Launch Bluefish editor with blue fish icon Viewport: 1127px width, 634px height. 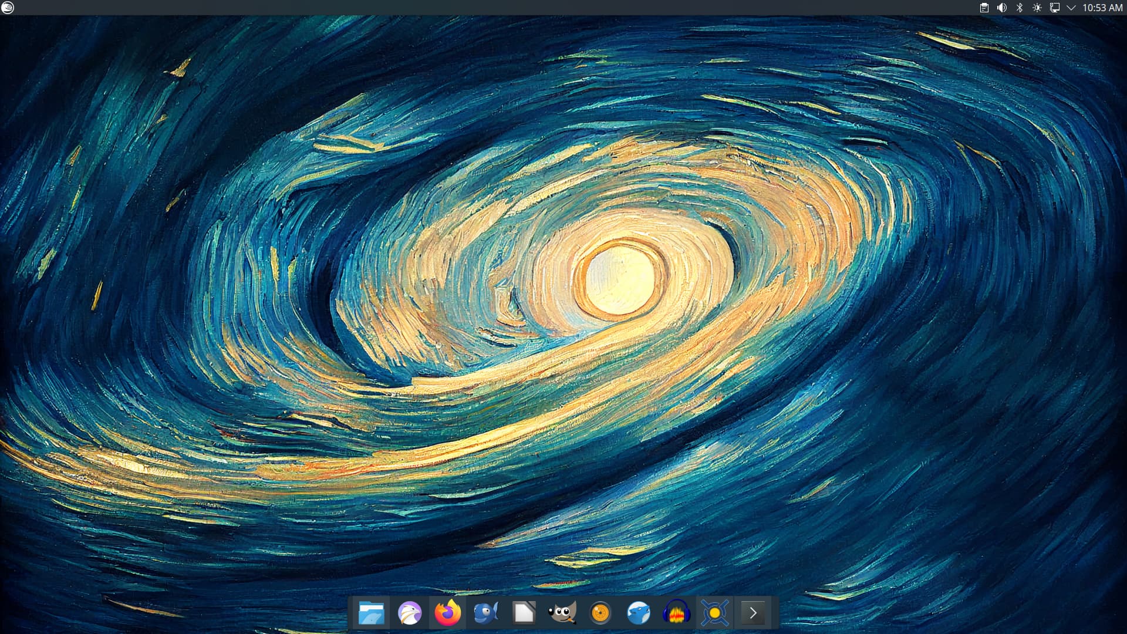[x=485, y=613]
